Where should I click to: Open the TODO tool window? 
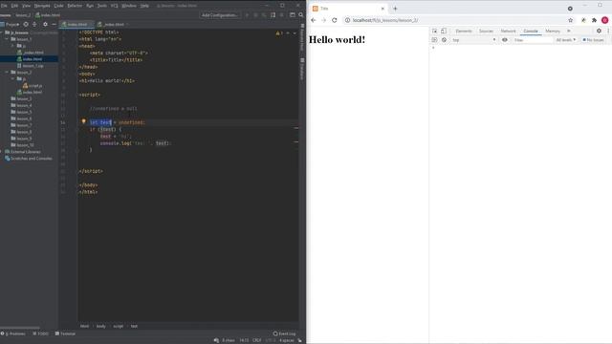[x=40, y=333]
